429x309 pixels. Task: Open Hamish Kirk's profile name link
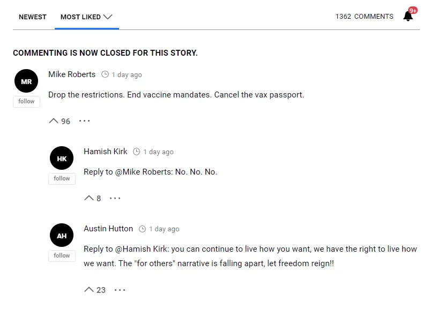105,152
